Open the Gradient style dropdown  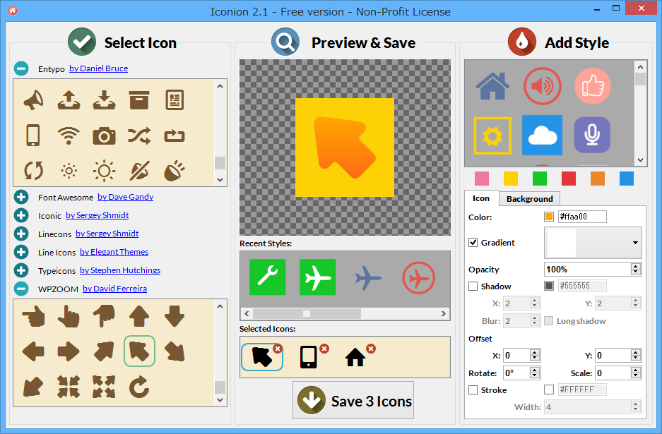(x=634, y=242)
